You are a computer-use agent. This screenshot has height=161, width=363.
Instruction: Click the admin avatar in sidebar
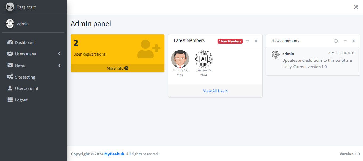pyautogui.click(x=10, y=24)
